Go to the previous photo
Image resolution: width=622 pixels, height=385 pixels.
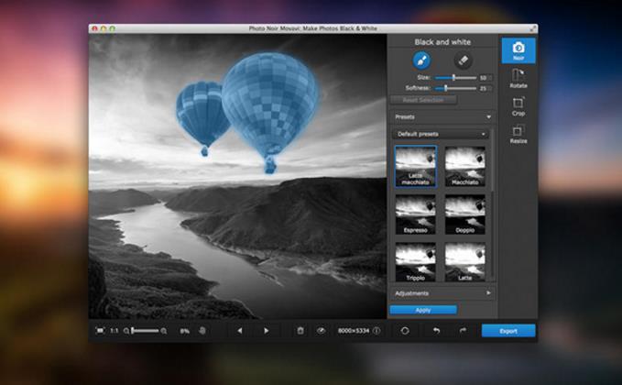[240, 331]
